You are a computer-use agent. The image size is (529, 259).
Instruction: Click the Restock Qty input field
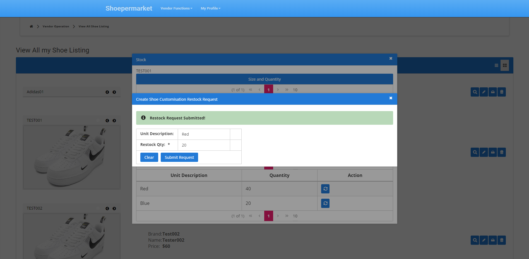(x=204, y=145)
